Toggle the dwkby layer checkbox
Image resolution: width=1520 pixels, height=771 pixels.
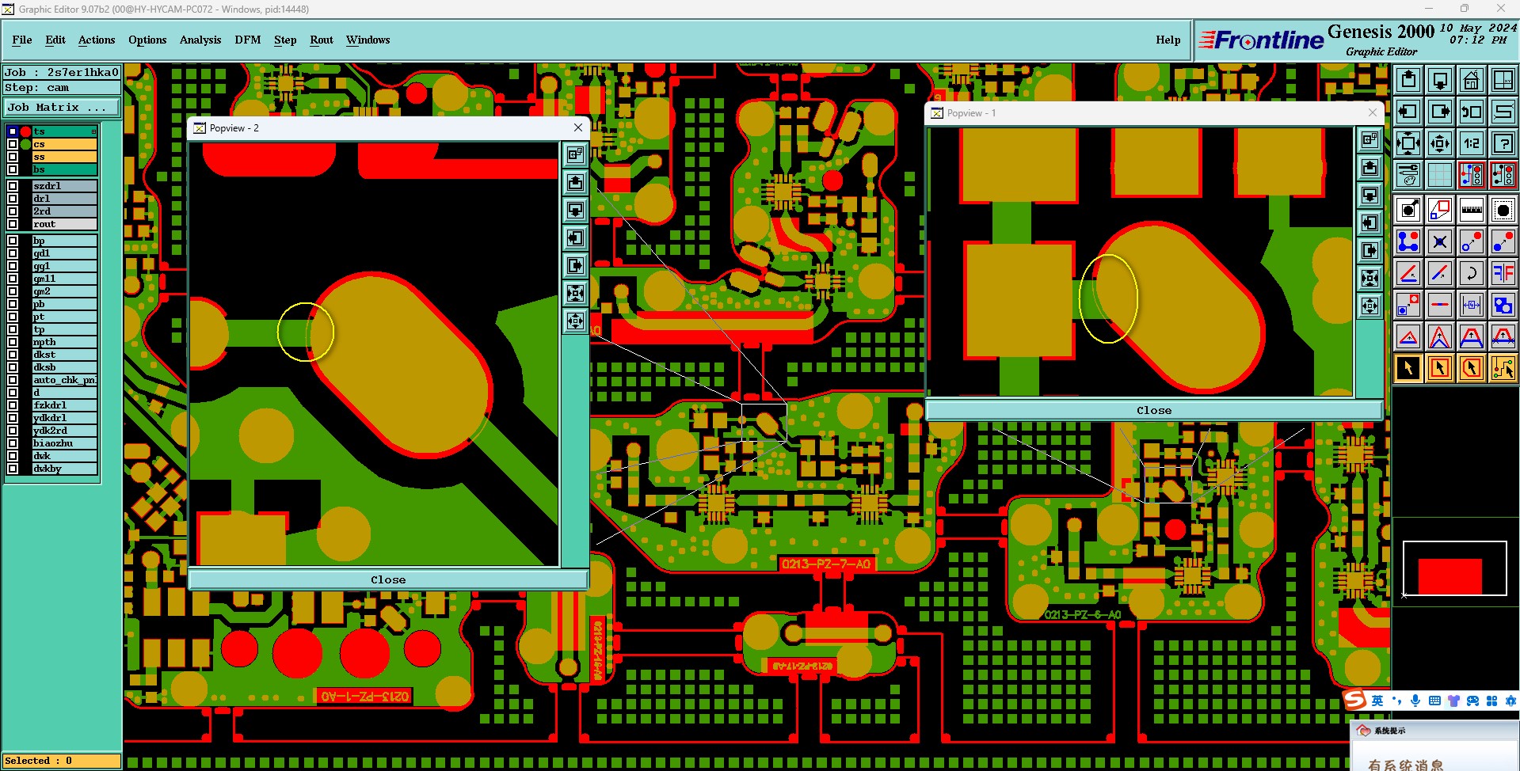(x=13, y=469)
